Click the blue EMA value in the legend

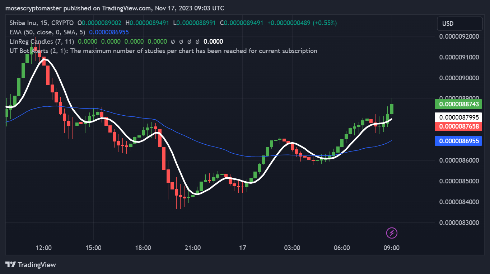pyautogui.click(x=109, y=32)
